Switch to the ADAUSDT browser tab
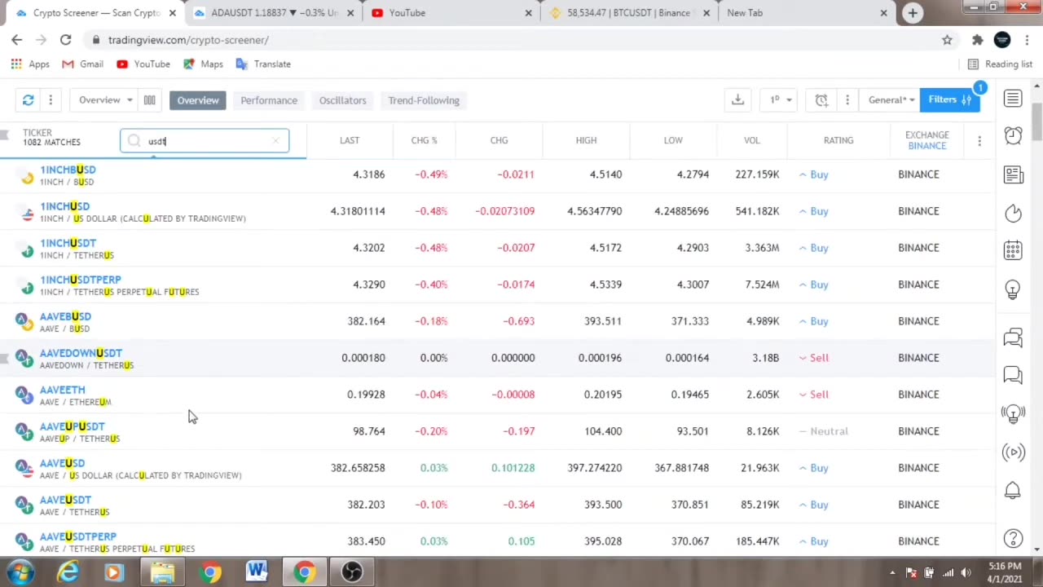Image resolution: width=1043 pixels, height=587 pixels. (x=272, y=13)
